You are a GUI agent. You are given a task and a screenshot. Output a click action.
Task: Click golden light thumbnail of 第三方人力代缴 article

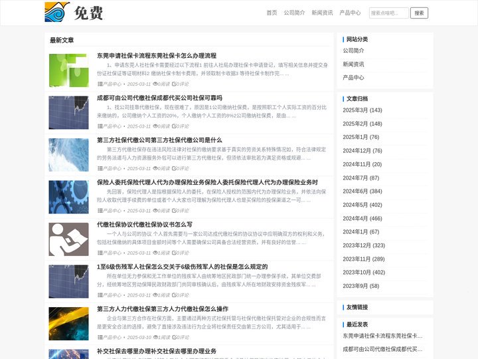coord(68,324)
